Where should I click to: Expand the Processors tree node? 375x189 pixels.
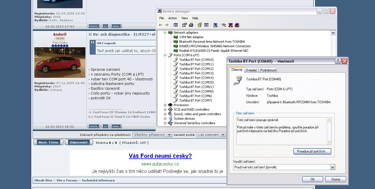coord(165,105)
